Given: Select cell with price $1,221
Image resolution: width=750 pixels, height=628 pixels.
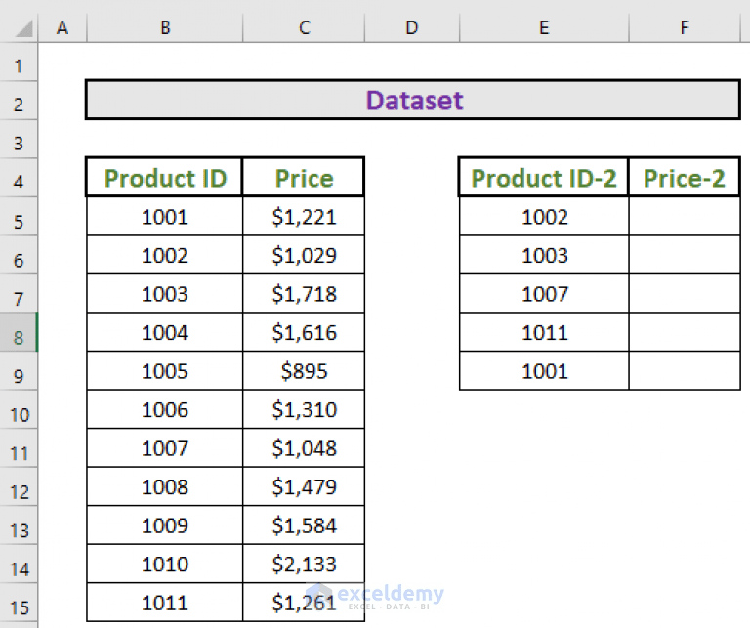Looking at the screenshot, I should (x=304, y=216).
